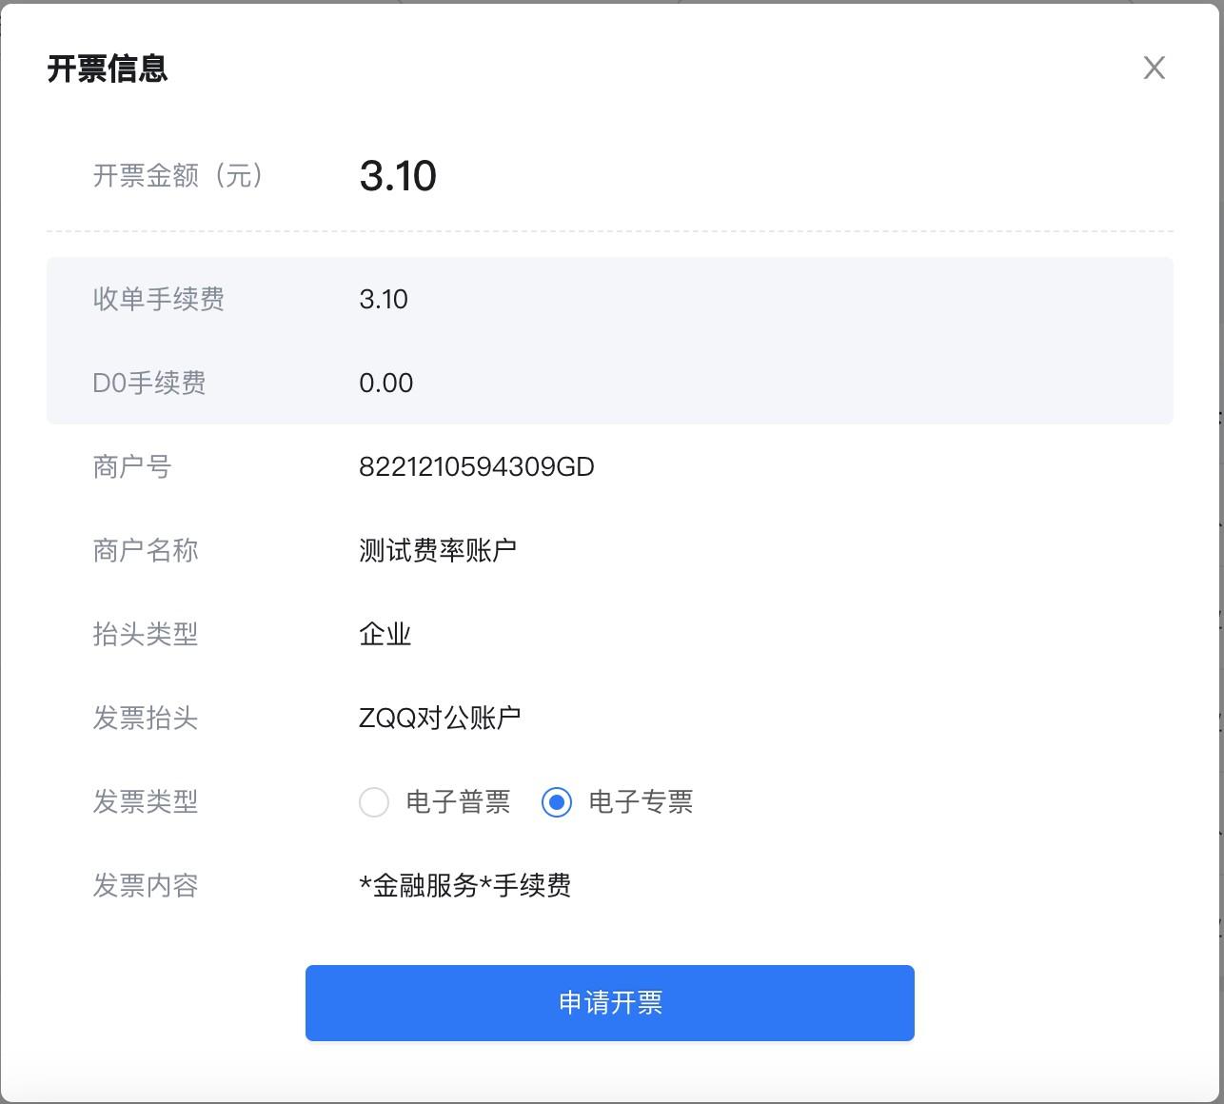This screenshot has width=1224, height=1104.
Task: Click the 收单手续费 label
Action: point(159,299)
